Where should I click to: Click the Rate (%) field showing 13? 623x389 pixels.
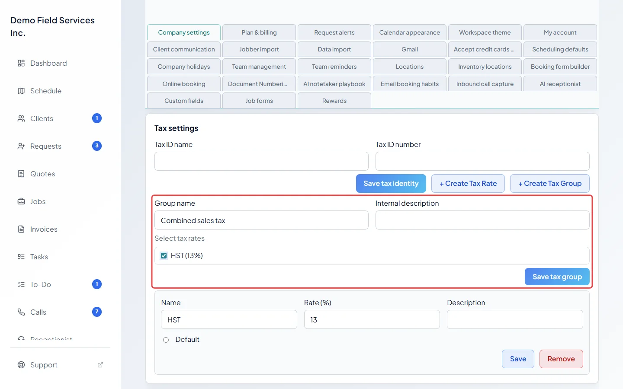click(x=372, y=319)
